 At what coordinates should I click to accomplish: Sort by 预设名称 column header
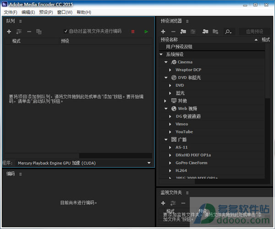169,40
